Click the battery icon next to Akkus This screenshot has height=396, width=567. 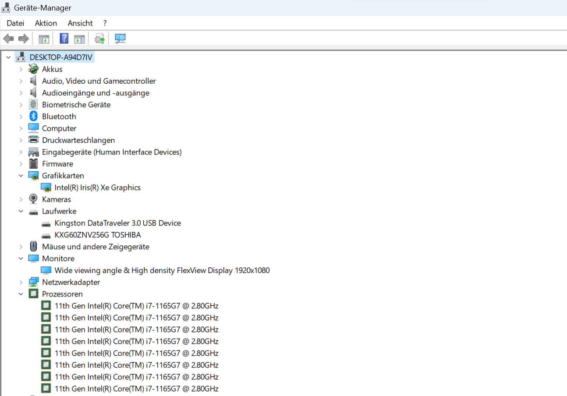point(33,69)
